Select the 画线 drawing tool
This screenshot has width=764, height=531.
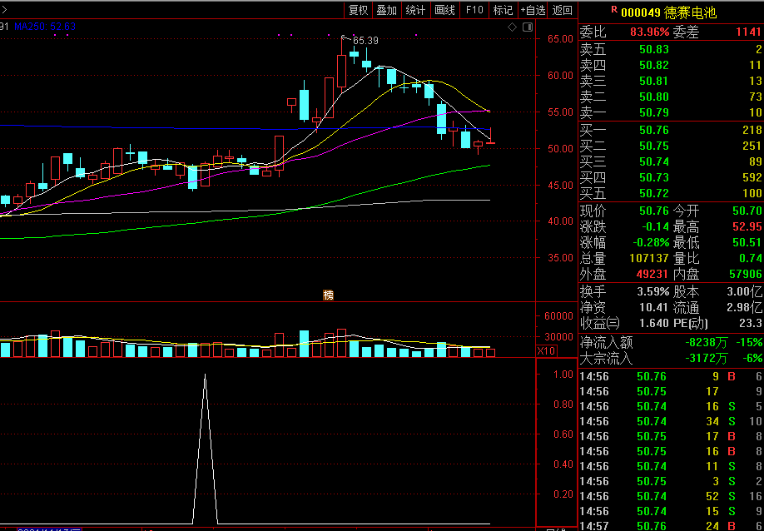(x=445, y=10)
